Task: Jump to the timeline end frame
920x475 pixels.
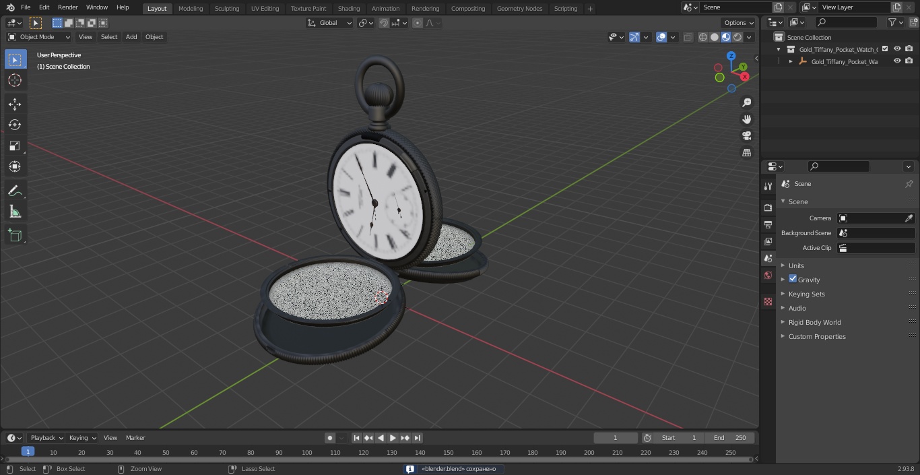Action: click(x=417, y=438)
